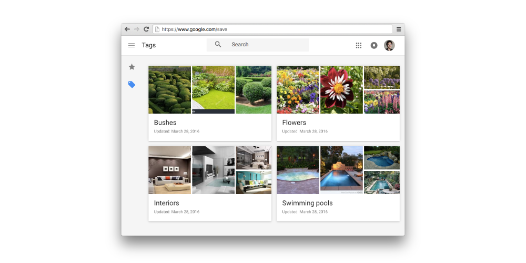Click the browser back arrow

click(127, 29)
